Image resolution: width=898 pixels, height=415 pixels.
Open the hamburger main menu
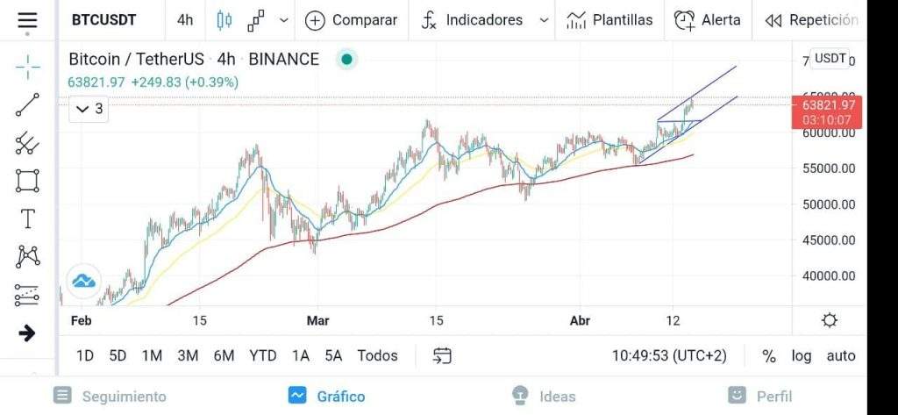coord(27,19)
